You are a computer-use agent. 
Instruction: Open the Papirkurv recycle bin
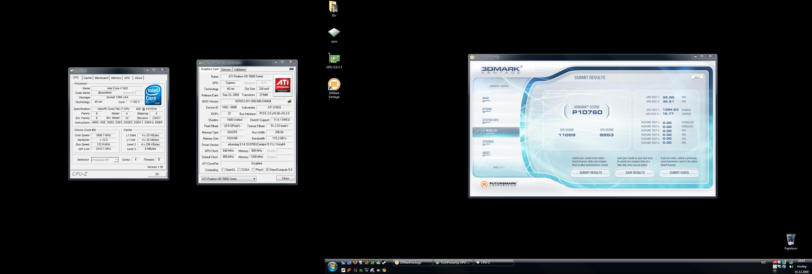coord(791,242)
